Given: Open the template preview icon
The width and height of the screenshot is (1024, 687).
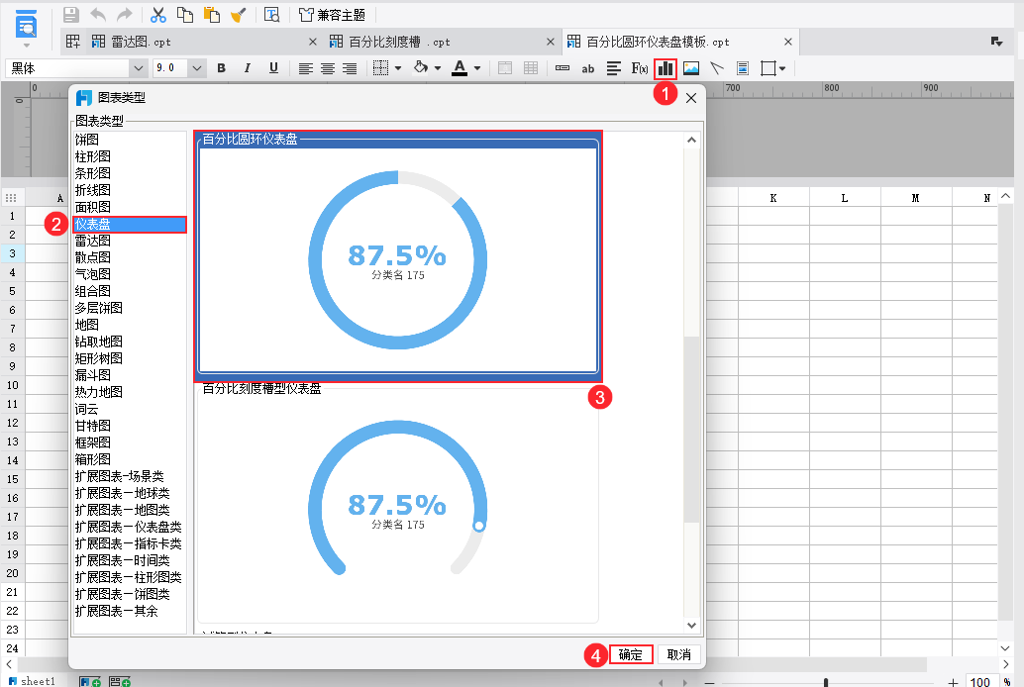Looking at the screenshot, I should (x=271, y=15).
